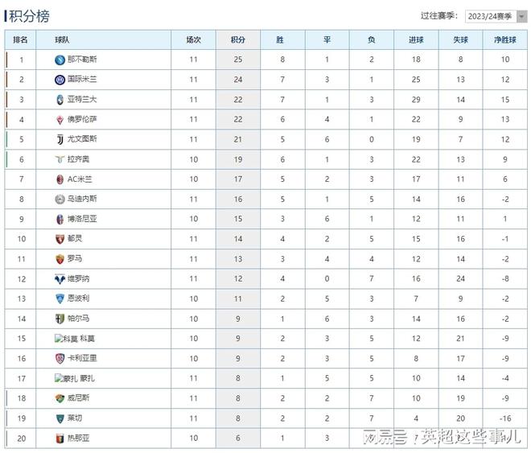Image resolution: width=531 pixels, height=453 pixels.
Task: Click the broken 蒙扎 team logo image
Action: click(x=66, y=378)
